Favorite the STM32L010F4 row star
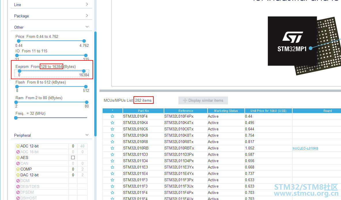Image resolution: width=341 pixels, height=200 pixels. coord(112,116)
